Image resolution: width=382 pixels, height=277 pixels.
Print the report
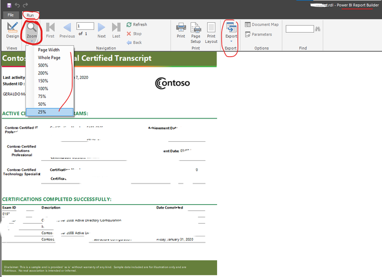181,30
